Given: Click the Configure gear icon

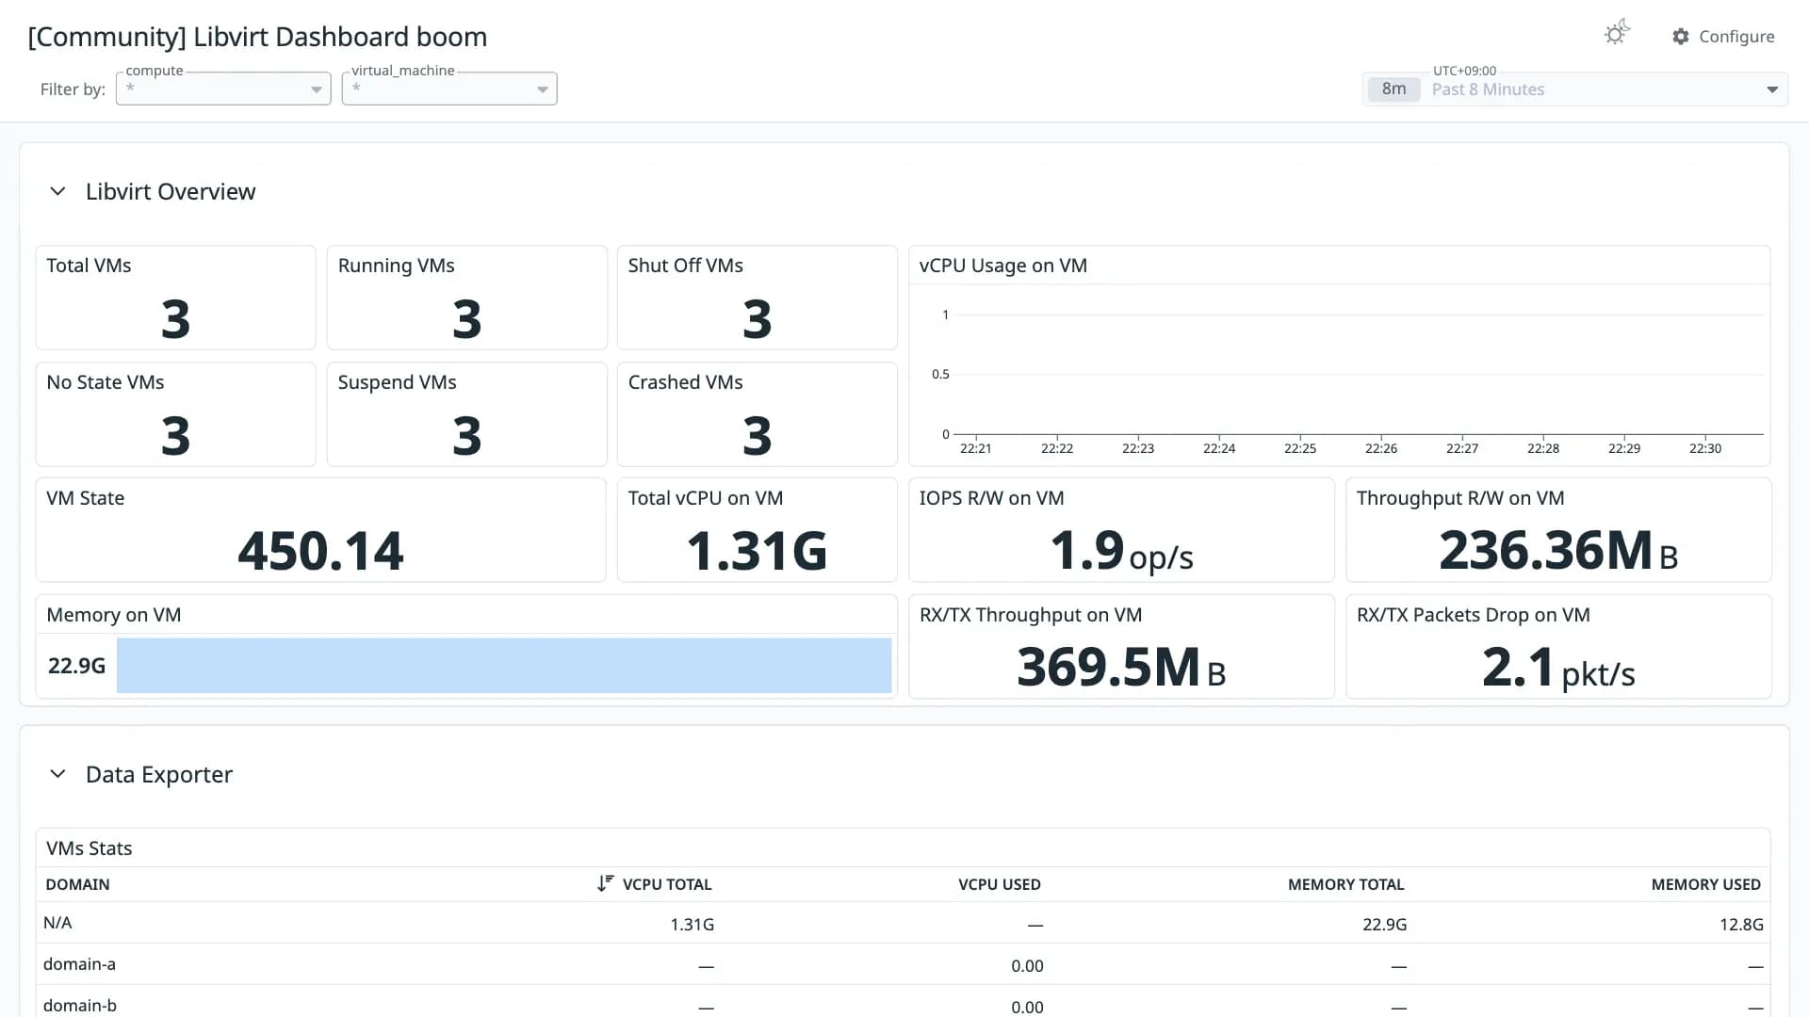Looking at the screenshot, I should click(x=1681, y=36).
